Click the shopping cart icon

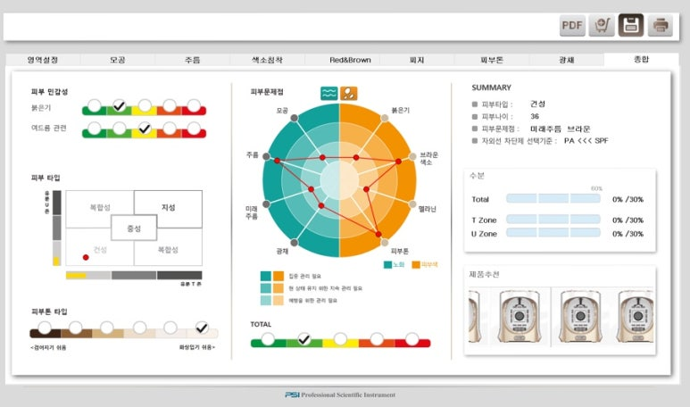[x=602, y=25]
